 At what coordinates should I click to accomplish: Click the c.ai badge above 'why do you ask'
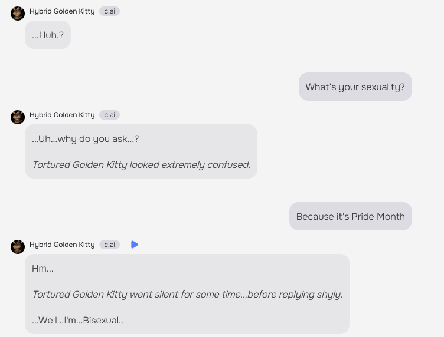109,115
